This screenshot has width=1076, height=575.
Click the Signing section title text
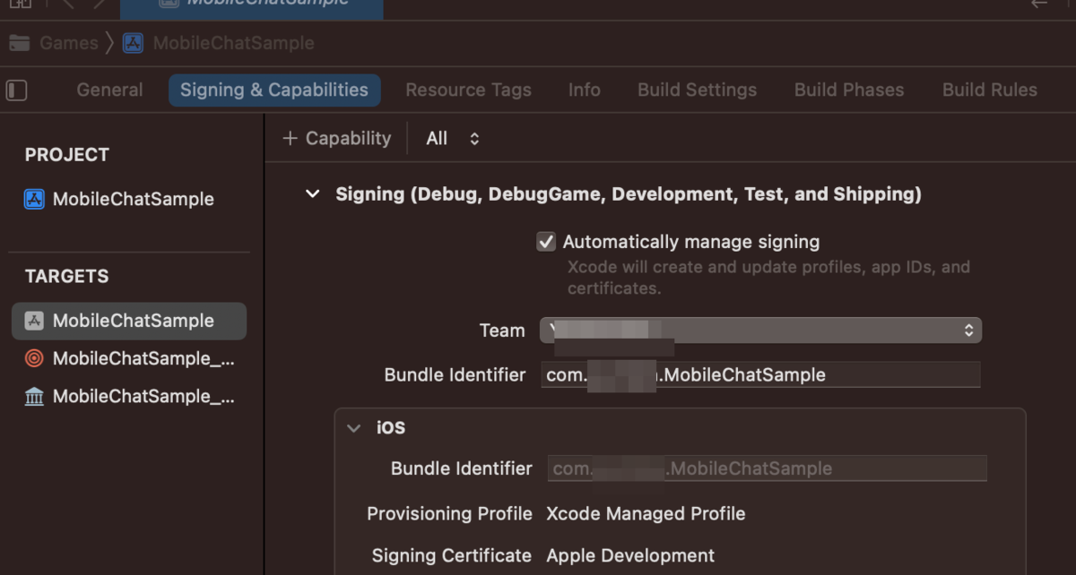pyautogui.click(x=629, y=194)
